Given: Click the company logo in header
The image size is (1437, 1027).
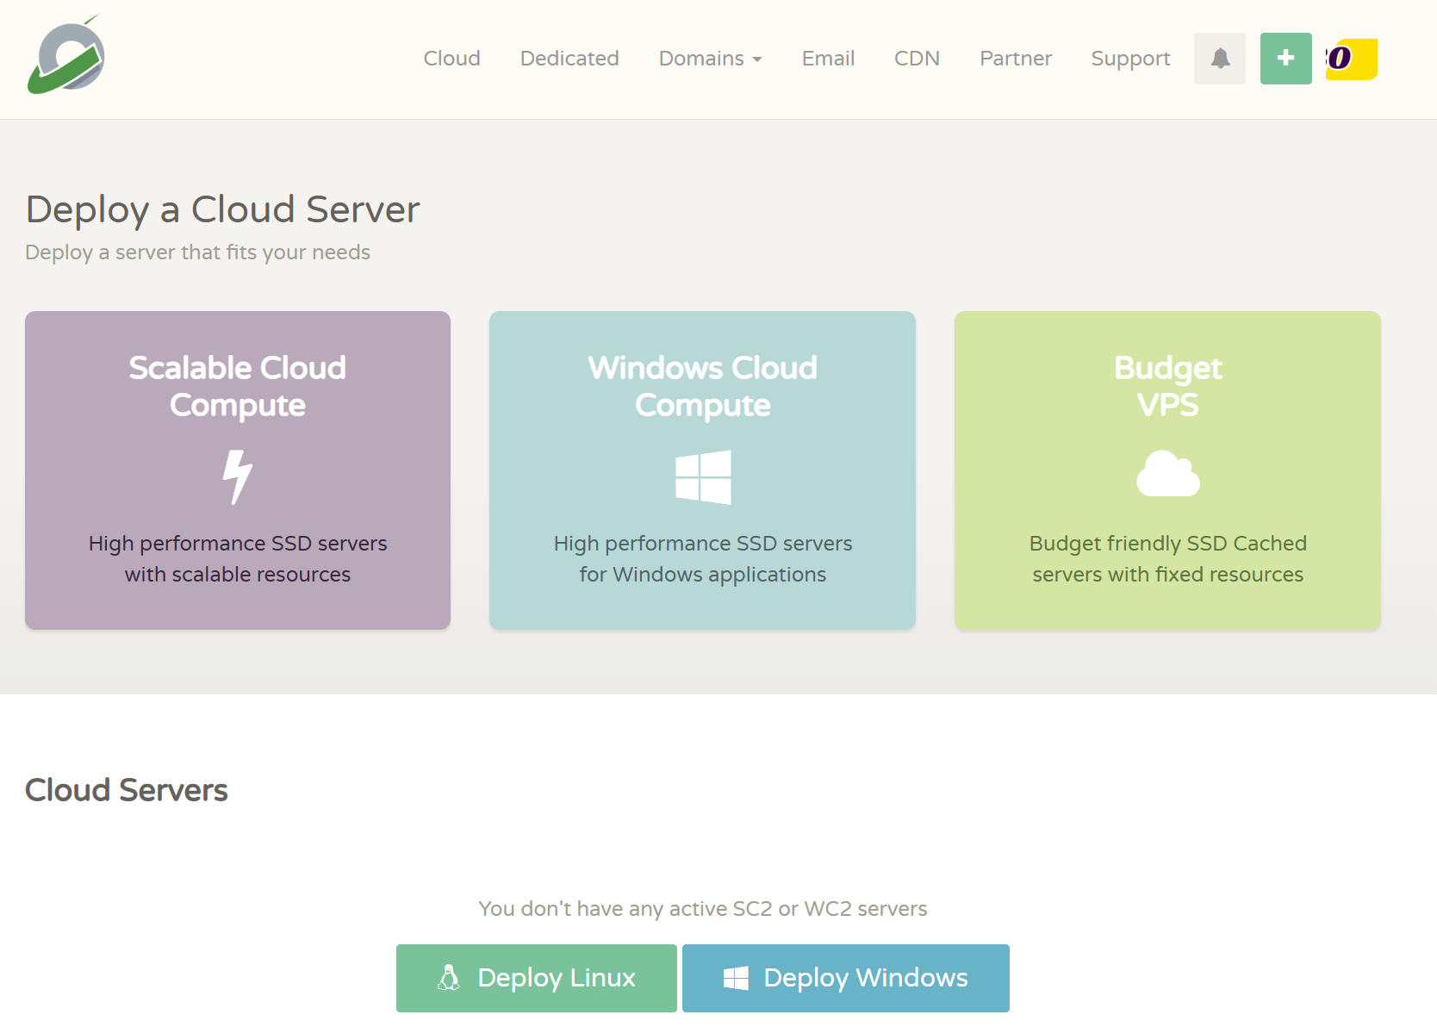Looking at the screenshot, I should (65, 57).
